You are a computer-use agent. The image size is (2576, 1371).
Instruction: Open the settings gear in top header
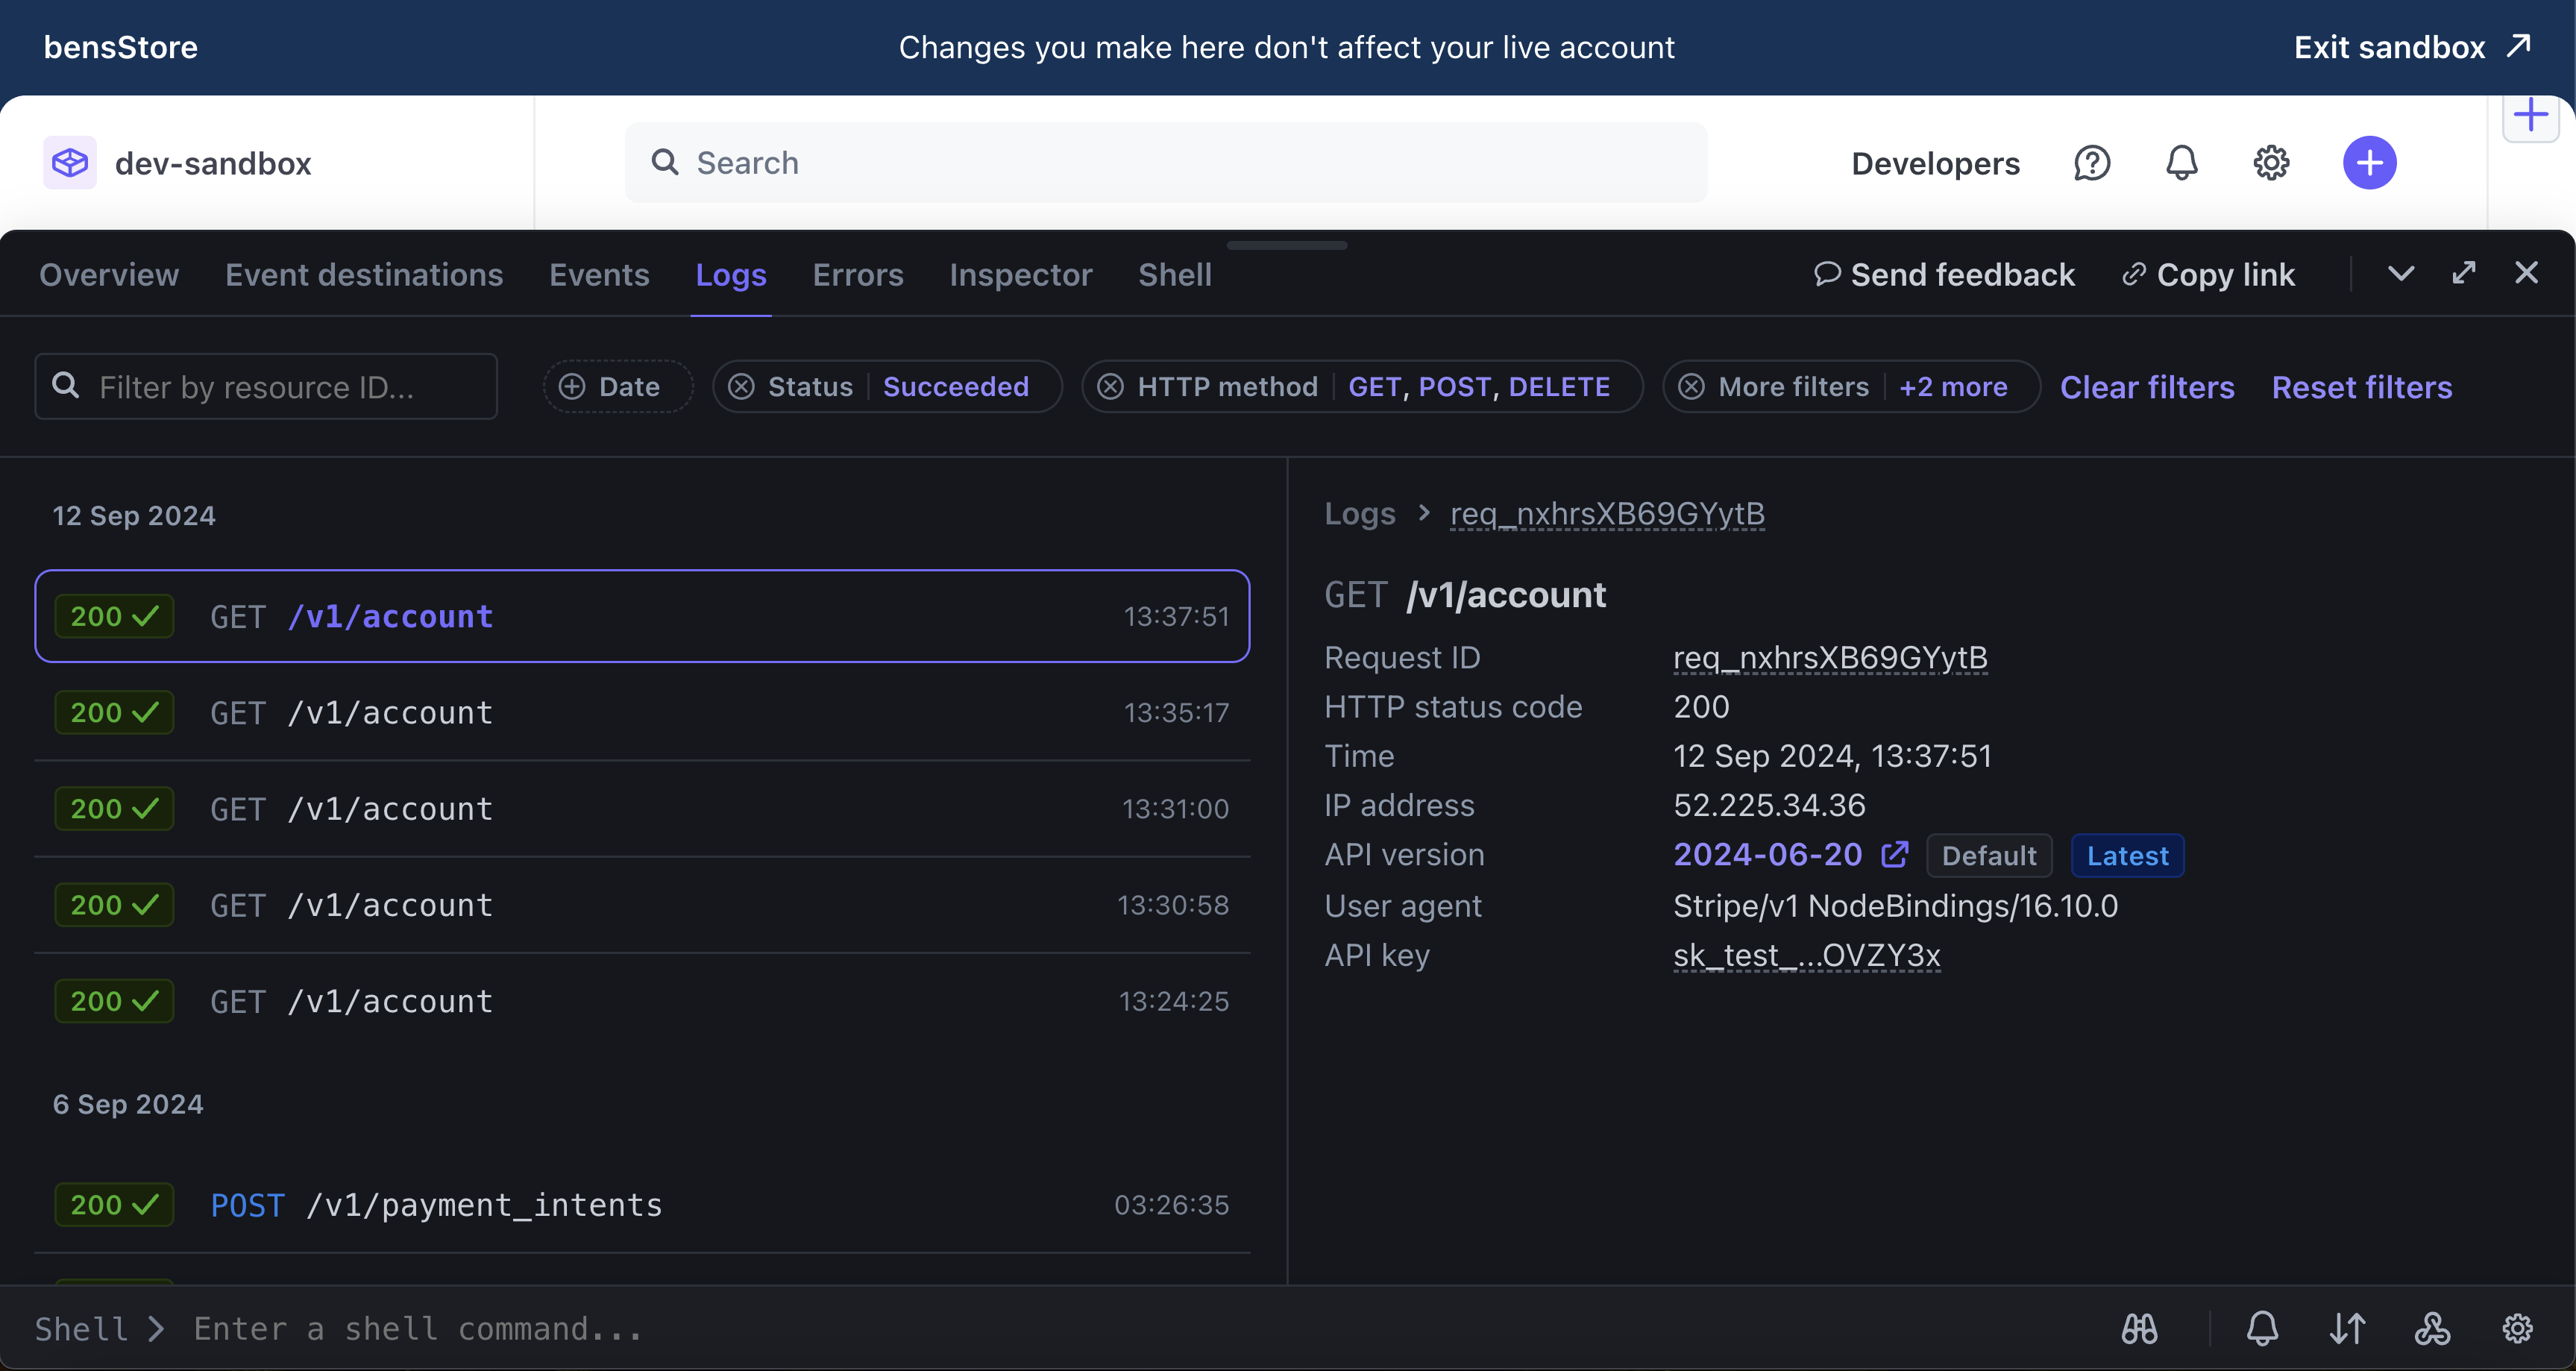click(x=2271, y=162)
